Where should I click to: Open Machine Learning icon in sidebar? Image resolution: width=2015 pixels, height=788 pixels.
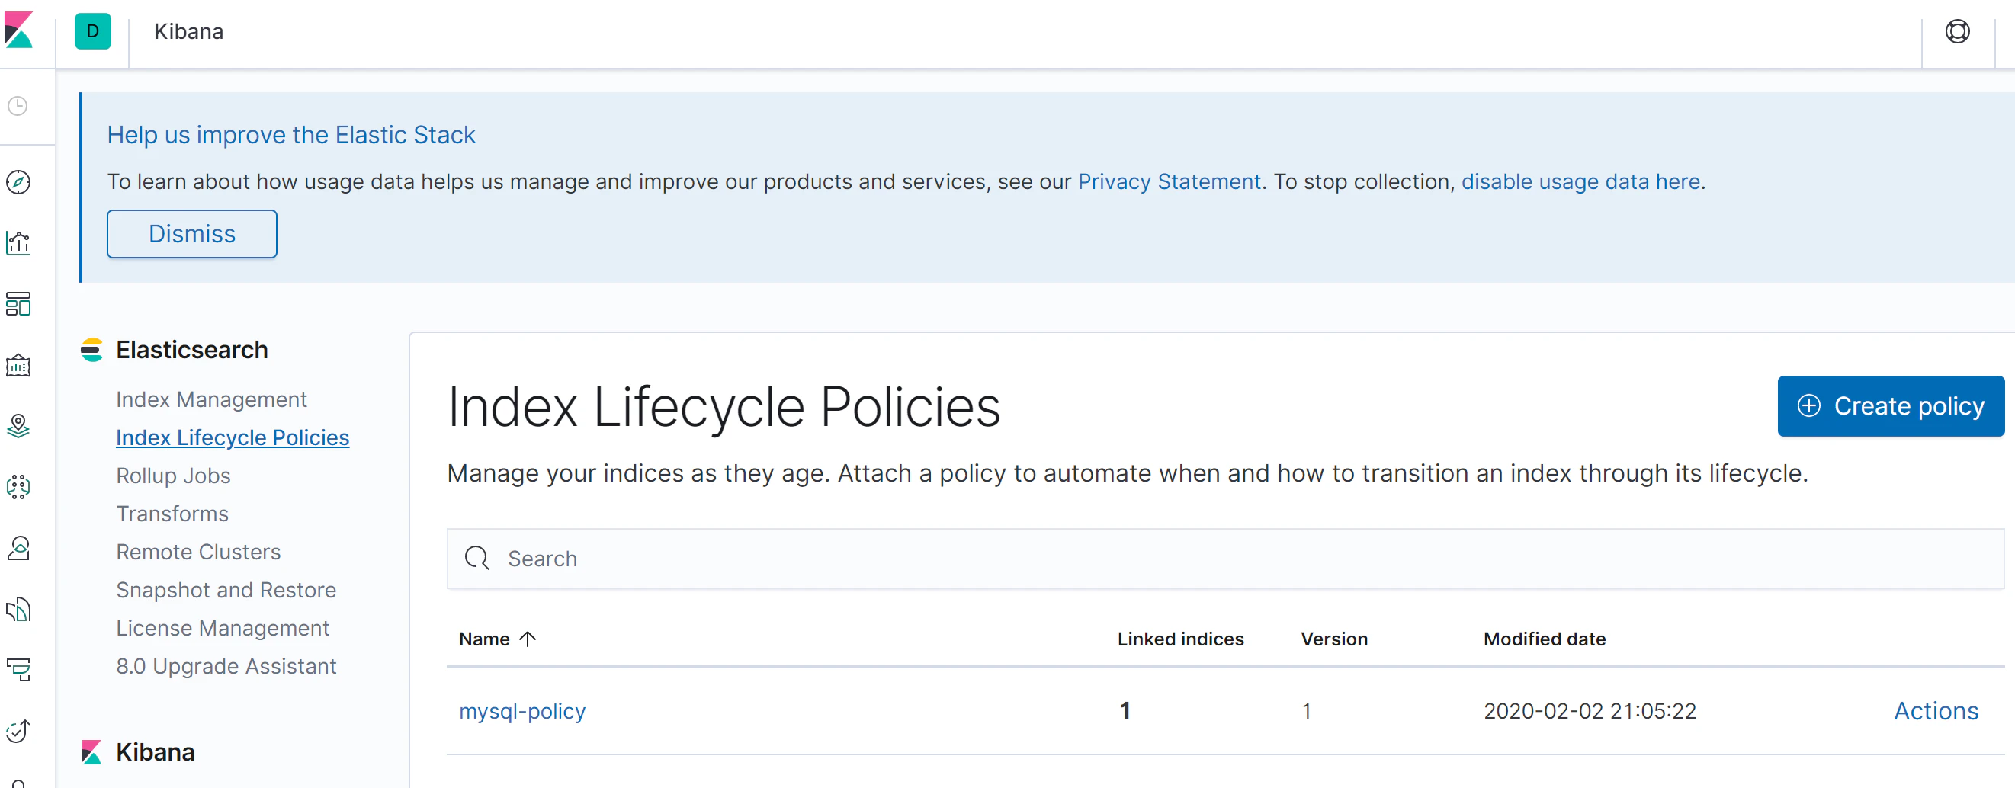[x=18, y=486]
